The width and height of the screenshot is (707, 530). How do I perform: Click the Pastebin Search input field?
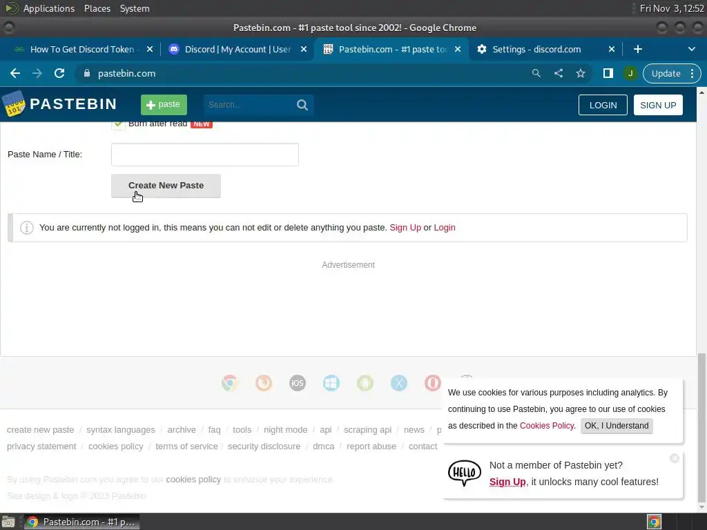pyautogui.click(x=249, y=105)
